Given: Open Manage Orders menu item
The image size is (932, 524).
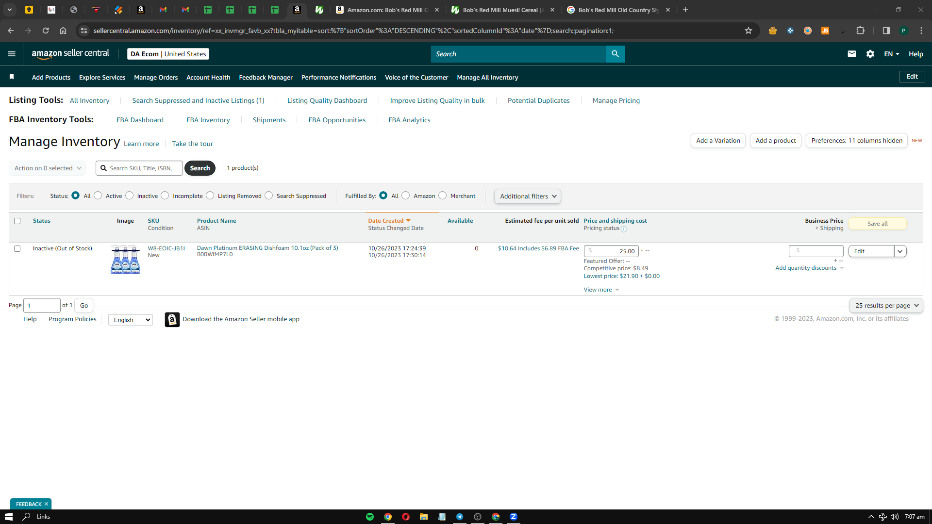Looking at the screenshot, I should pyautogui.click(x=156, y=77).
